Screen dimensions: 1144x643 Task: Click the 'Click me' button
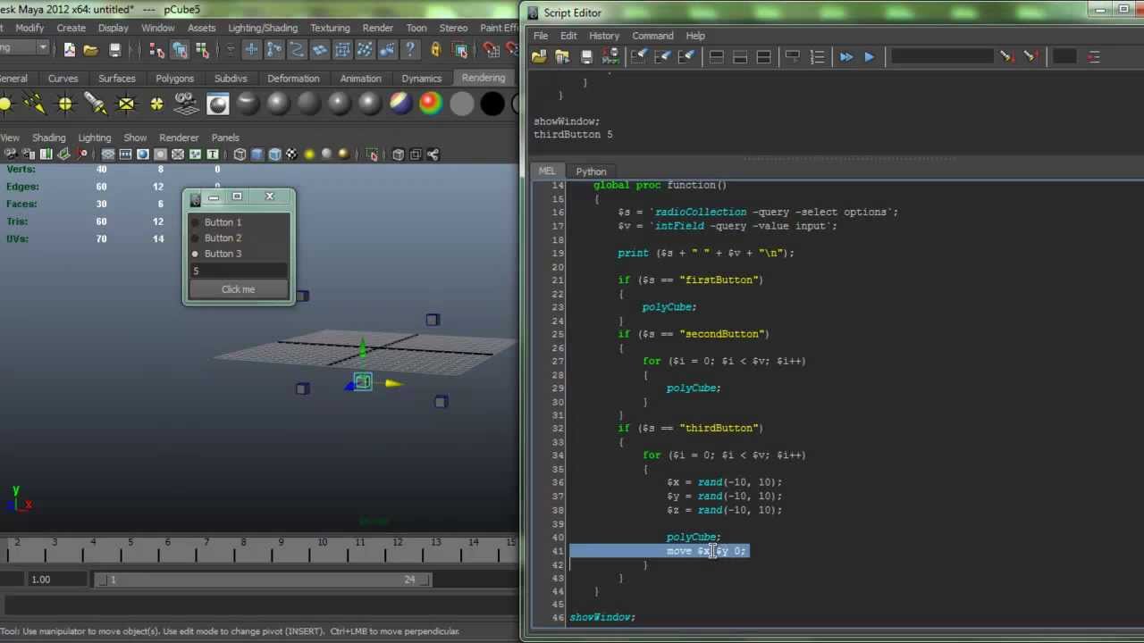click(x=238, y=289)
